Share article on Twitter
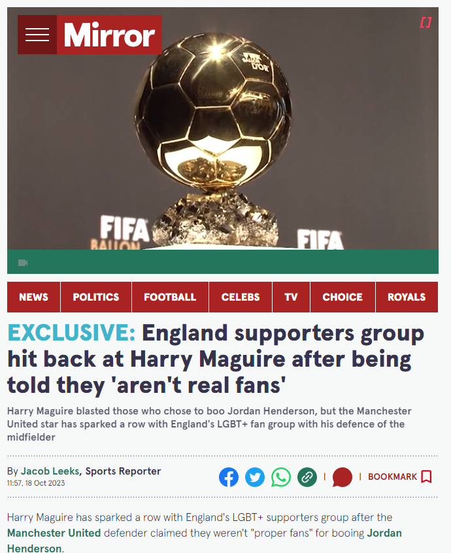The height and width of the screenshot is (553, 451). pos(255,477)
